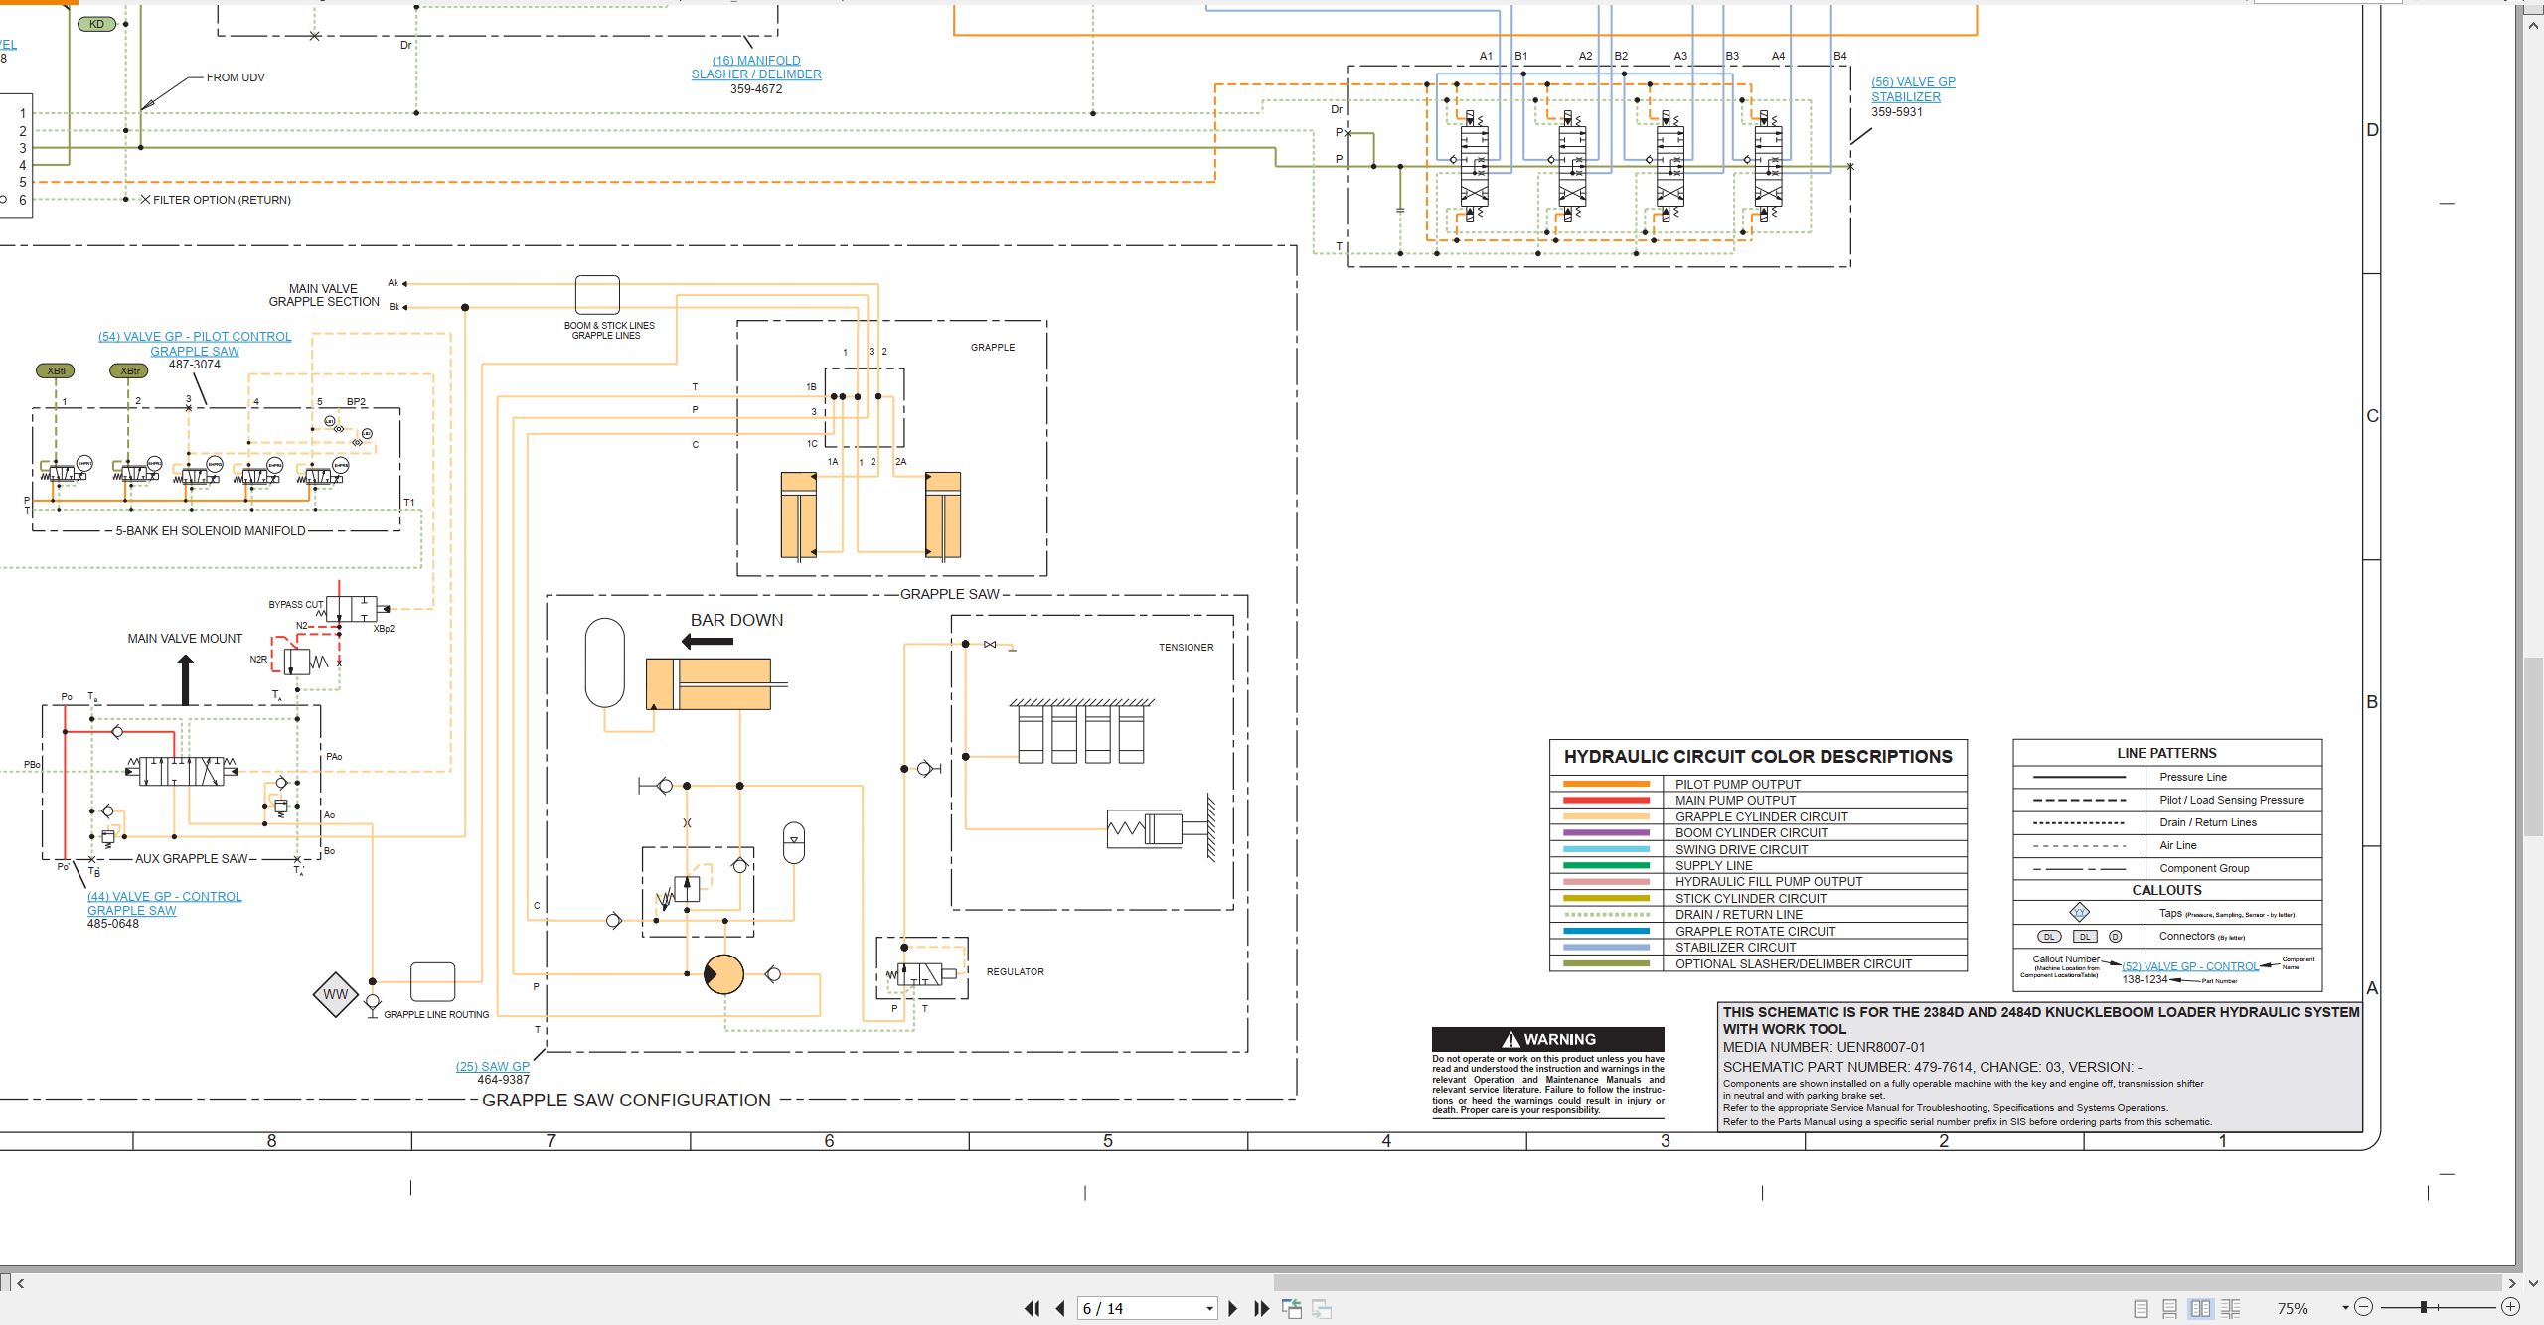Return to the previous view
Image resolution: width=2544 pixels, height=1325 pixels.
pos(1292,1308)
